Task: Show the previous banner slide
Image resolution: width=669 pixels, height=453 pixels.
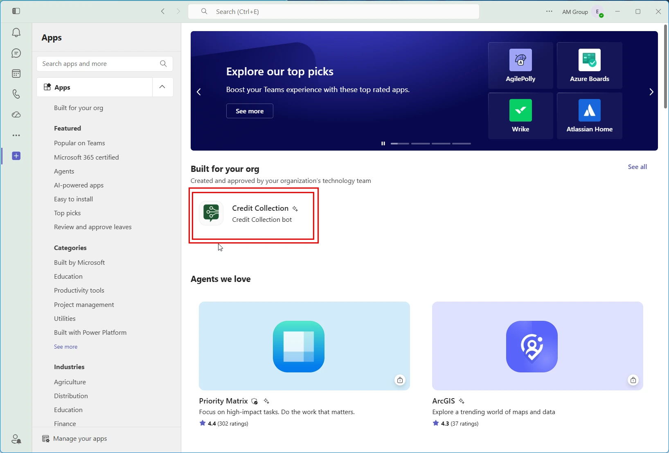Action: click(199, 92)
